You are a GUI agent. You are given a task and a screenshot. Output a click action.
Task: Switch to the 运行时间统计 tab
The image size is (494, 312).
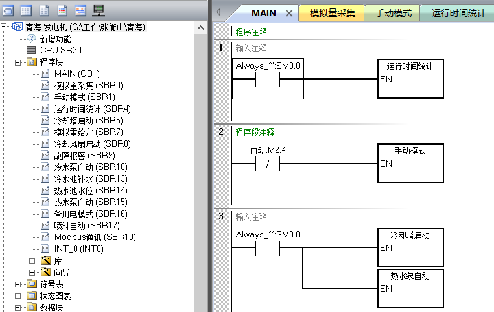[458, 13]
